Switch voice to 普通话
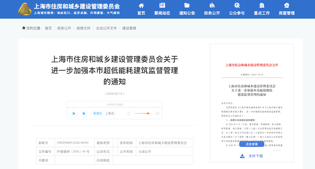315x169 pixels. click(x=98, y=113)
